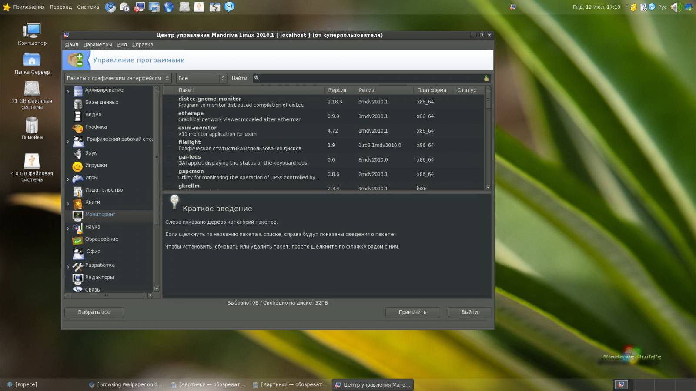696x391 pixels.
Task: Open the Файл menu
Action: [x=72, y=45]
